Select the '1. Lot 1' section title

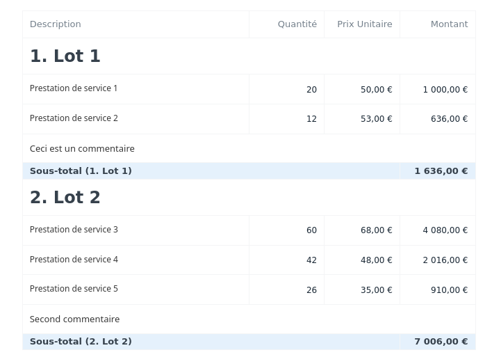click(65, 56)
